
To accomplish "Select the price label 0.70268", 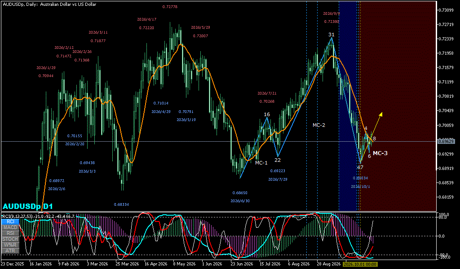I will coord(267,102).
